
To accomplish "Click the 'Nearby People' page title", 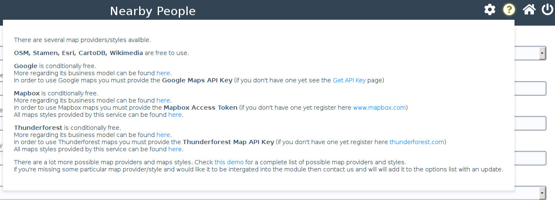I will point(153,11).
